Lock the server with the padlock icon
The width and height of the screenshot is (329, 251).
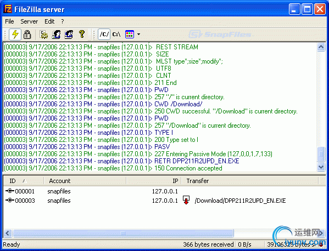[27, 35]
